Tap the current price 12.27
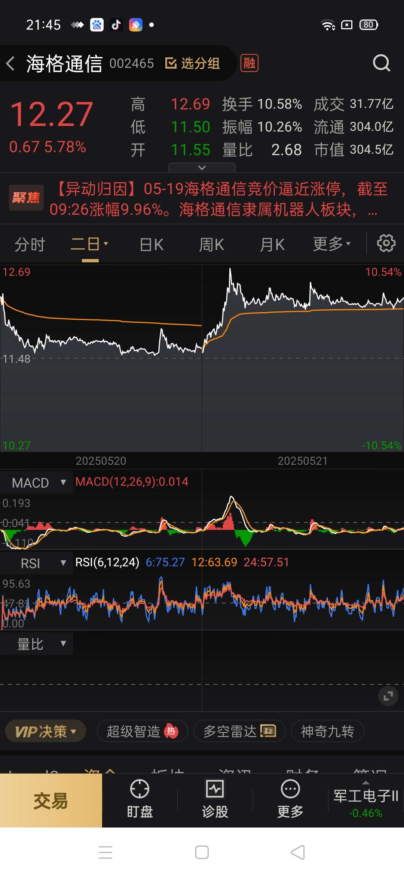The height and width of the screenshot is (877, 404). tap(52, 114)
